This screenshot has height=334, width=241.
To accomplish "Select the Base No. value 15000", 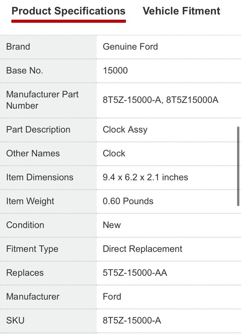I will click(x=115, y=71).
